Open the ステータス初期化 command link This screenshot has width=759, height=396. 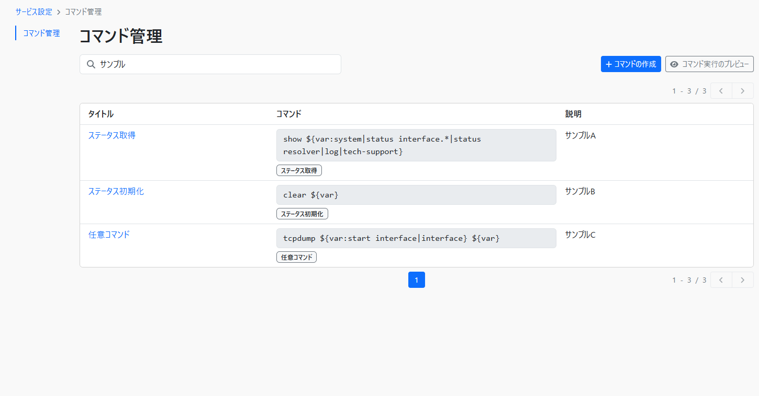coord(116,191)
